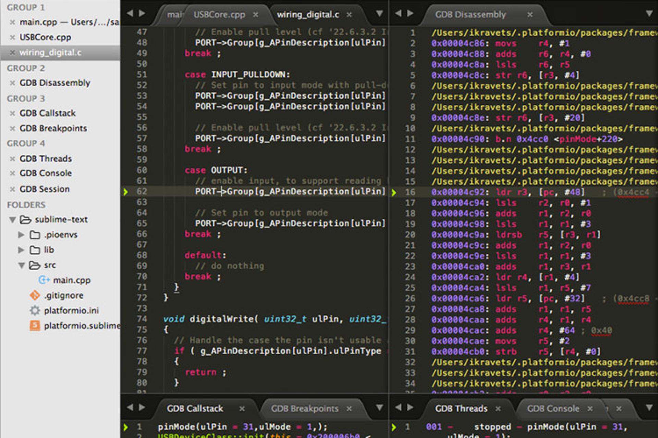Close the GDB Callstack tab
This screenshot has width=658, height=438.
click(242, 409)
